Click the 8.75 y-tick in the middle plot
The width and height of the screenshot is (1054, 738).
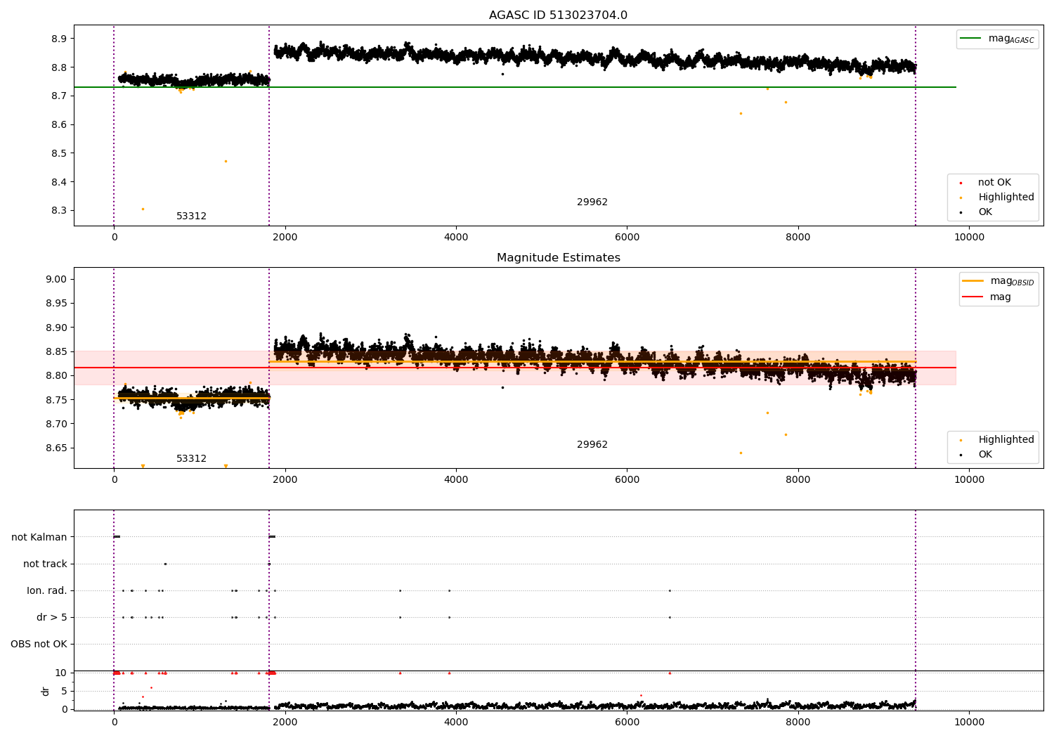point(56,401)
